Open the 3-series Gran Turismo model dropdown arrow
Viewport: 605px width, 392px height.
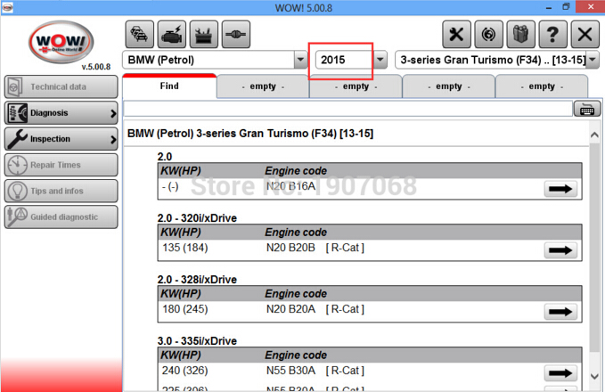593,60
